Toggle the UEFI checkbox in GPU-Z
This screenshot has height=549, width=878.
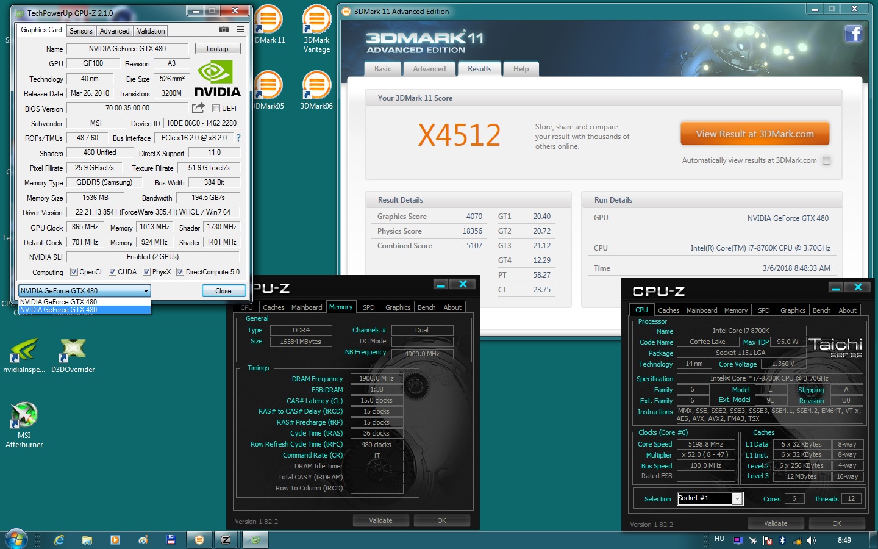(x=216, y=109)
